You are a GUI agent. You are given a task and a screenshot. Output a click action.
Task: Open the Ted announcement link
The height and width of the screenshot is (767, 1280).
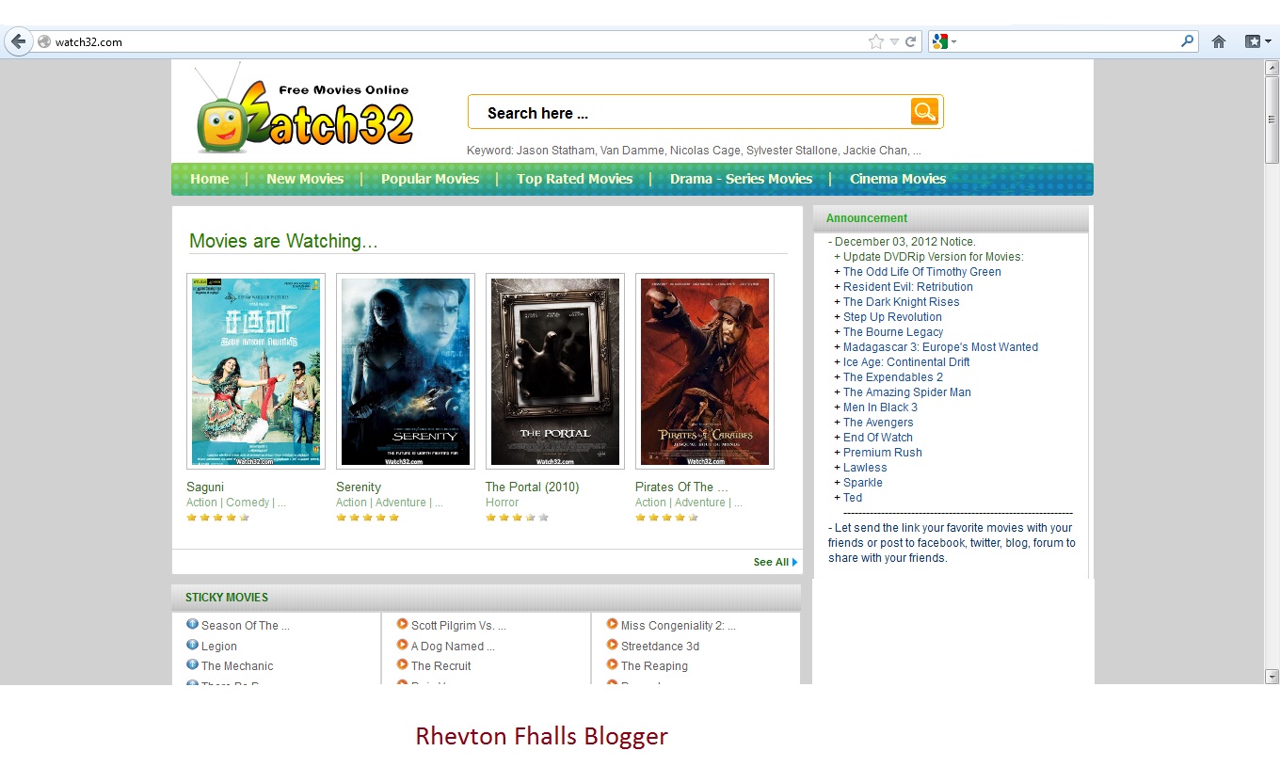[853, 498]
